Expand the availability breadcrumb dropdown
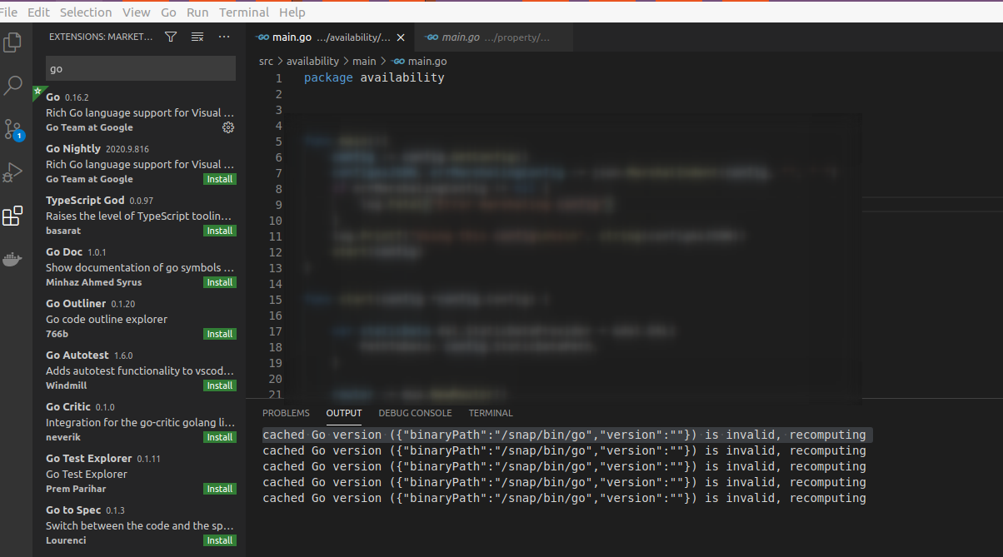1003x557 pixels. [x=313, y=61]
